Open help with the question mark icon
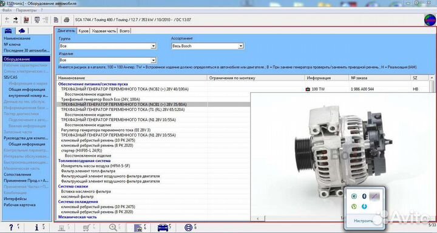This screenshot has width=437, height=233. [12, 228]
